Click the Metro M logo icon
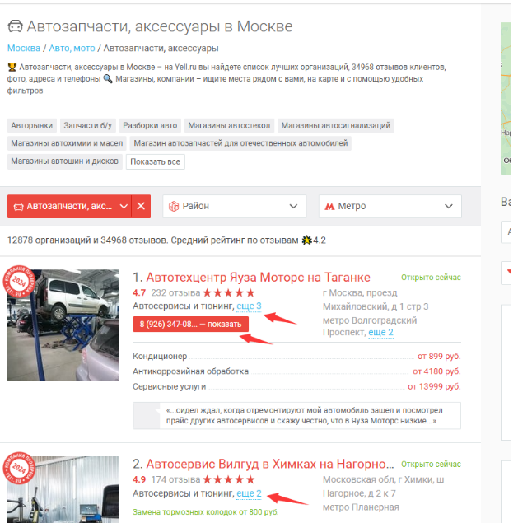The image size is (518, 523). point(329,207)
